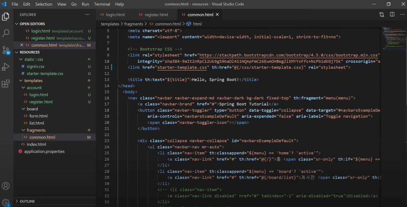This screenshot has width=407, height=207.
Task: Click the VS Code logo icon
Action: click(4, 4)
